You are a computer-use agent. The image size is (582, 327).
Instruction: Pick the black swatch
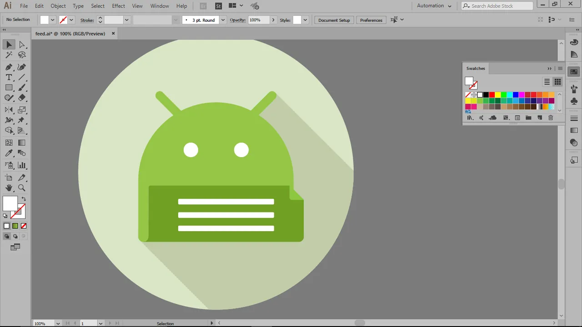(x=486, y=95)
